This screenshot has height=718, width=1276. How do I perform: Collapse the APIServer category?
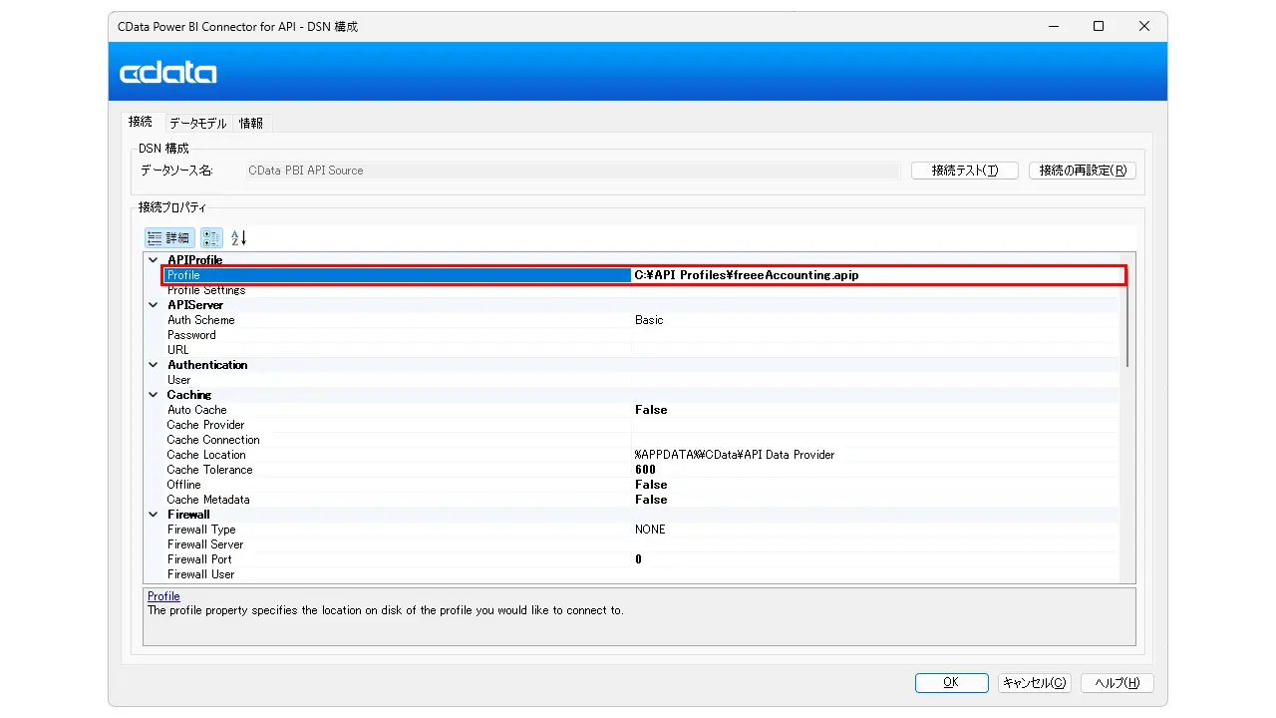(x=154, y=305)
